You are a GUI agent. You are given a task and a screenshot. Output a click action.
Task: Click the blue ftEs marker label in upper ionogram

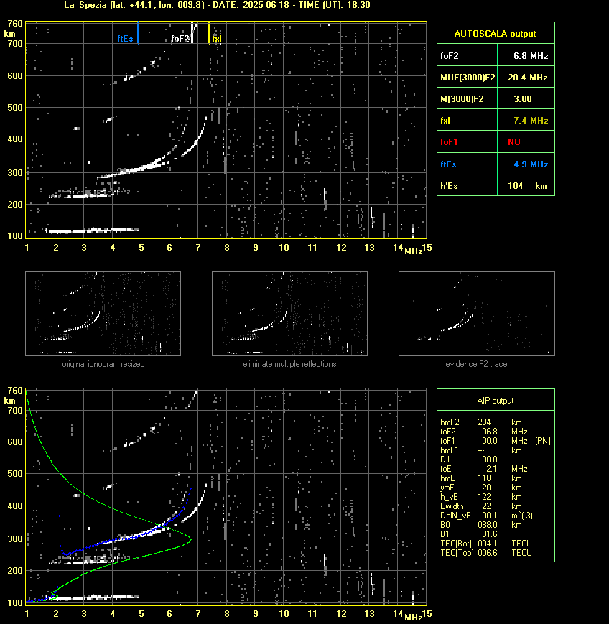[125, 39]
